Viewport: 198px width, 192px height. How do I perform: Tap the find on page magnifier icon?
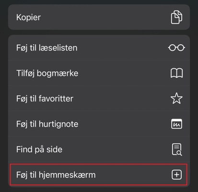click(x=177, y=149)
